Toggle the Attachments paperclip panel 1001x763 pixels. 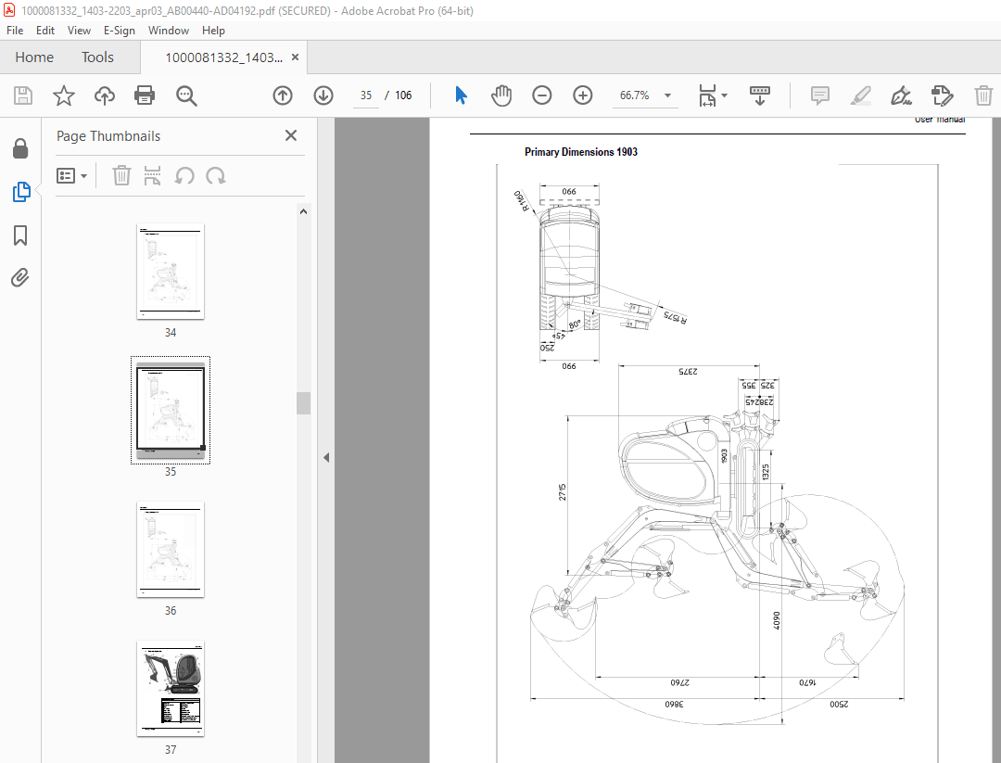click(20, 278)
